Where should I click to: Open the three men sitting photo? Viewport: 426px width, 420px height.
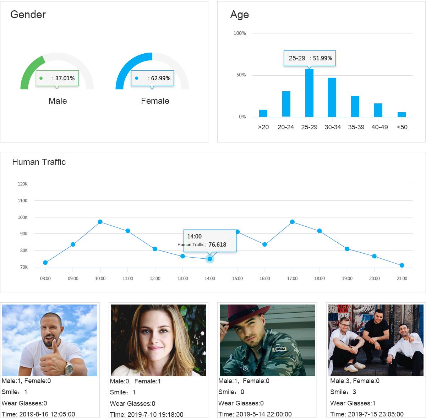[376, 340]
